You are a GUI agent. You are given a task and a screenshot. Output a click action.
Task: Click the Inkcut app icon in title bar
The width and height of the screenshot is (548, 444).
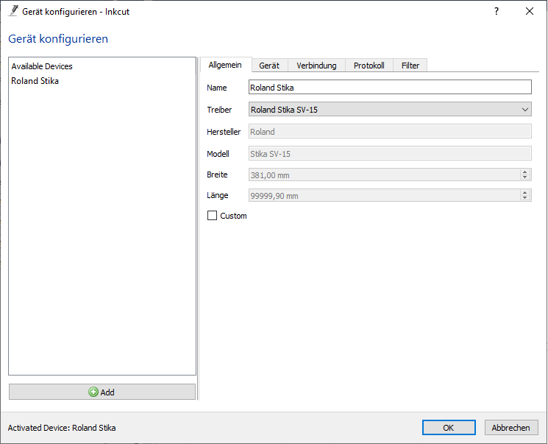point(13,12)
